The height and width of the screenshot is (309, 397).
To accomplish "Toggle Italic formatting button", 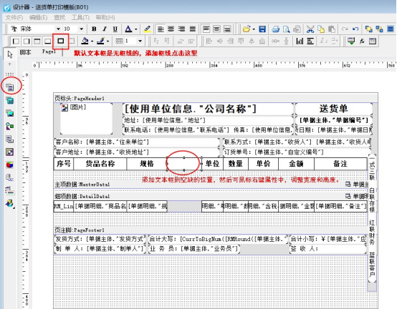I will coord(105,29).
